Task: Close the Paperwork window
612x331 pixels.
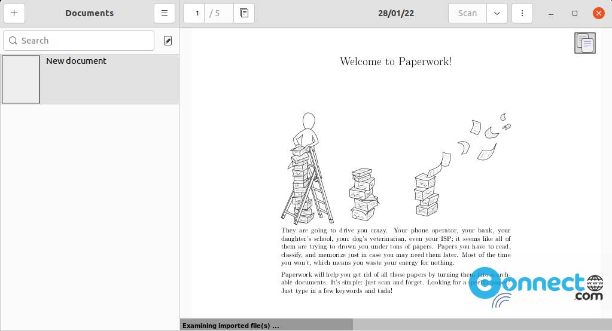Action: tap(598, 13)
